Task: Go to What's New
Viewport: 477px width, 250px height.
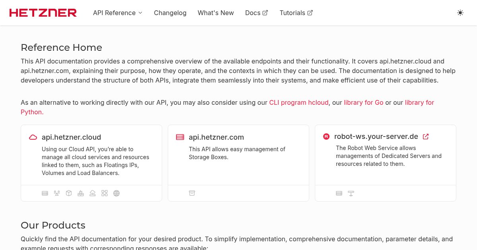Action: click(216, 13)
